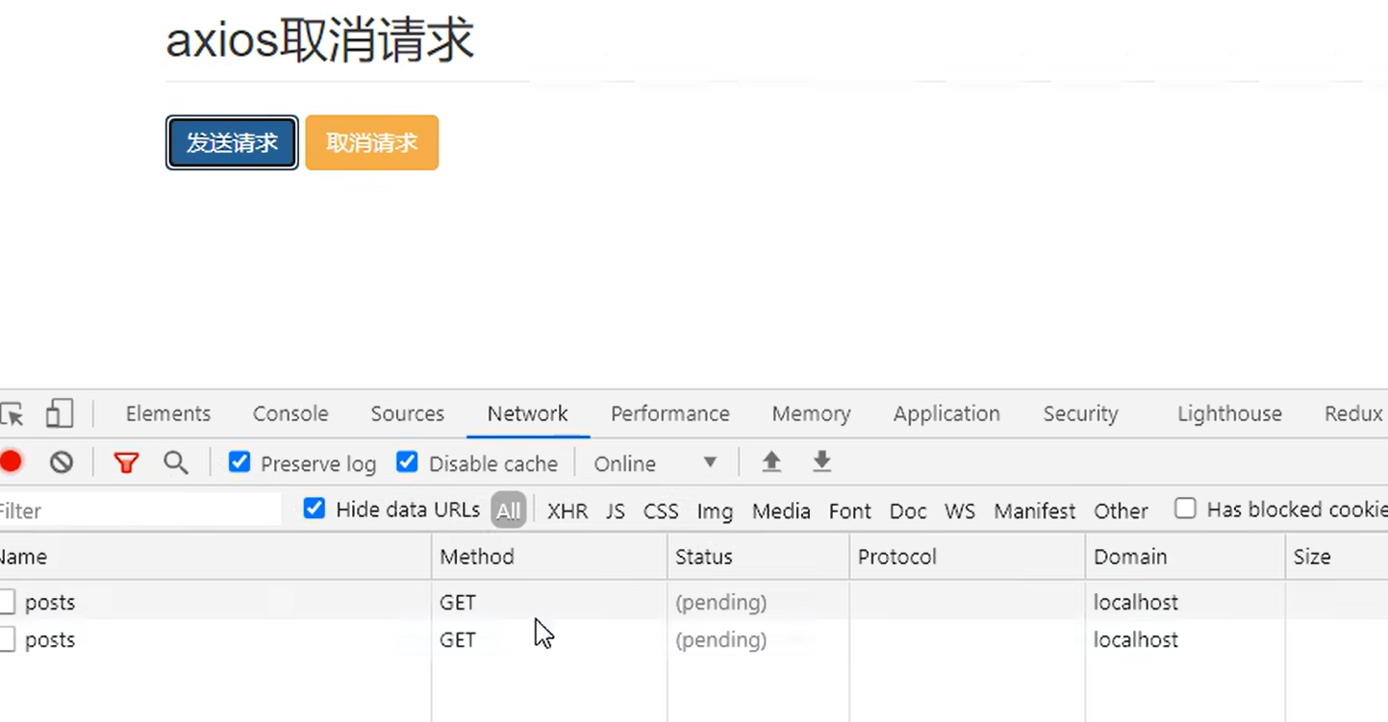
Task: Click inside the Filter input field
Action: tap(135, 510)
